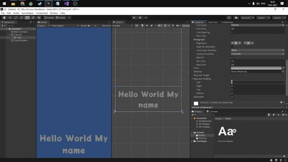Select the Scale tool
The width and height of the screenshot is (288, 162).
click(22, 18)
